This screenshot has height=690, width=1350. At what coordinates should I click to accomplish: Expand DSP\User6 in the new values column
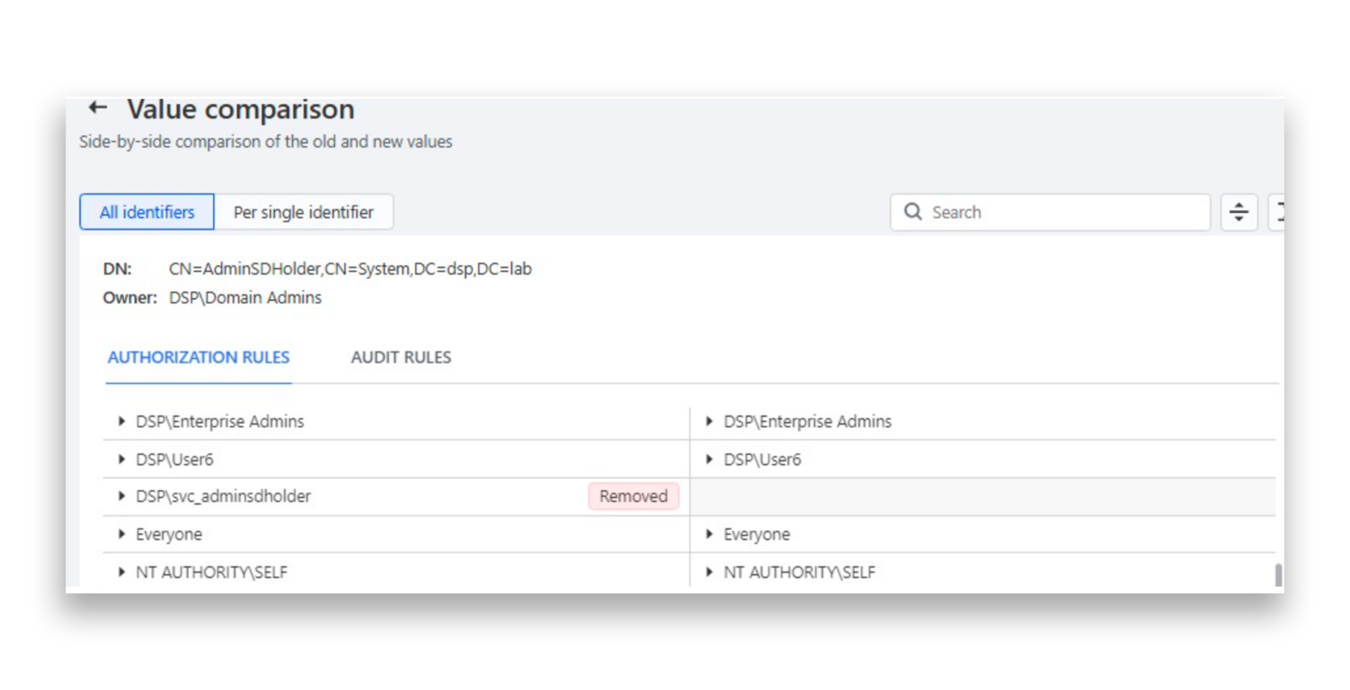(x=709, y=459)
